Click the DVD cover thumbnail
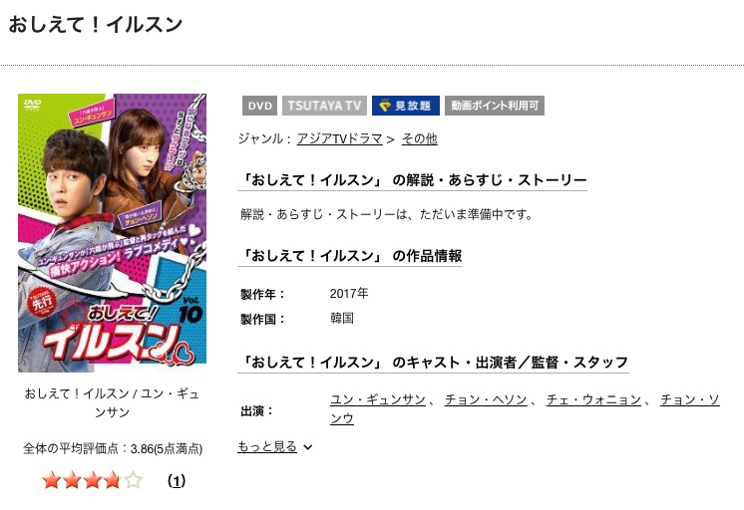The width and height of the screenshot is (744, 510). tap(112, 233)
